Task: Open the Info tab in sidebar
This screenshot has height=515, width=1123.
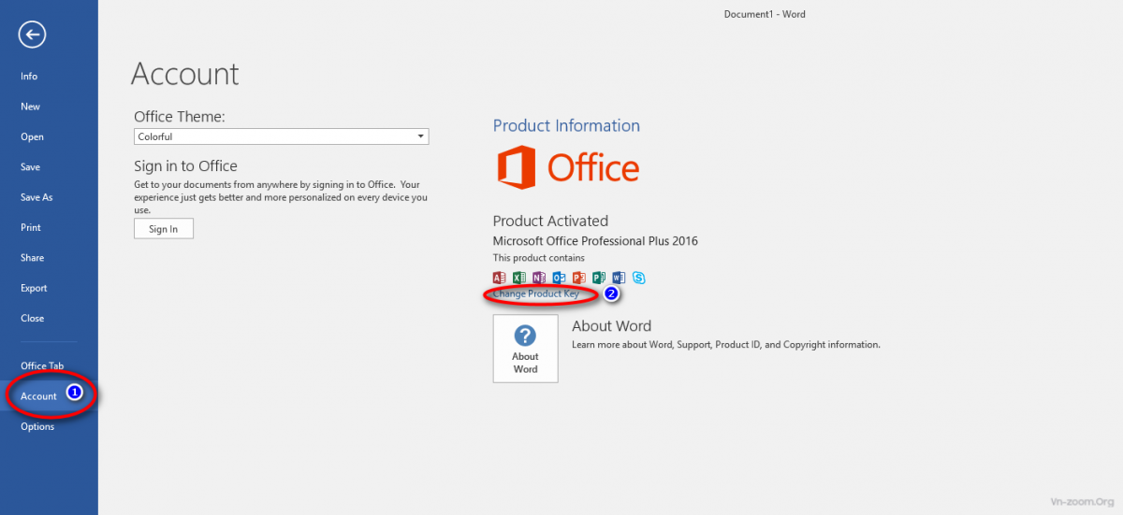Action: (x=29, y=77)
